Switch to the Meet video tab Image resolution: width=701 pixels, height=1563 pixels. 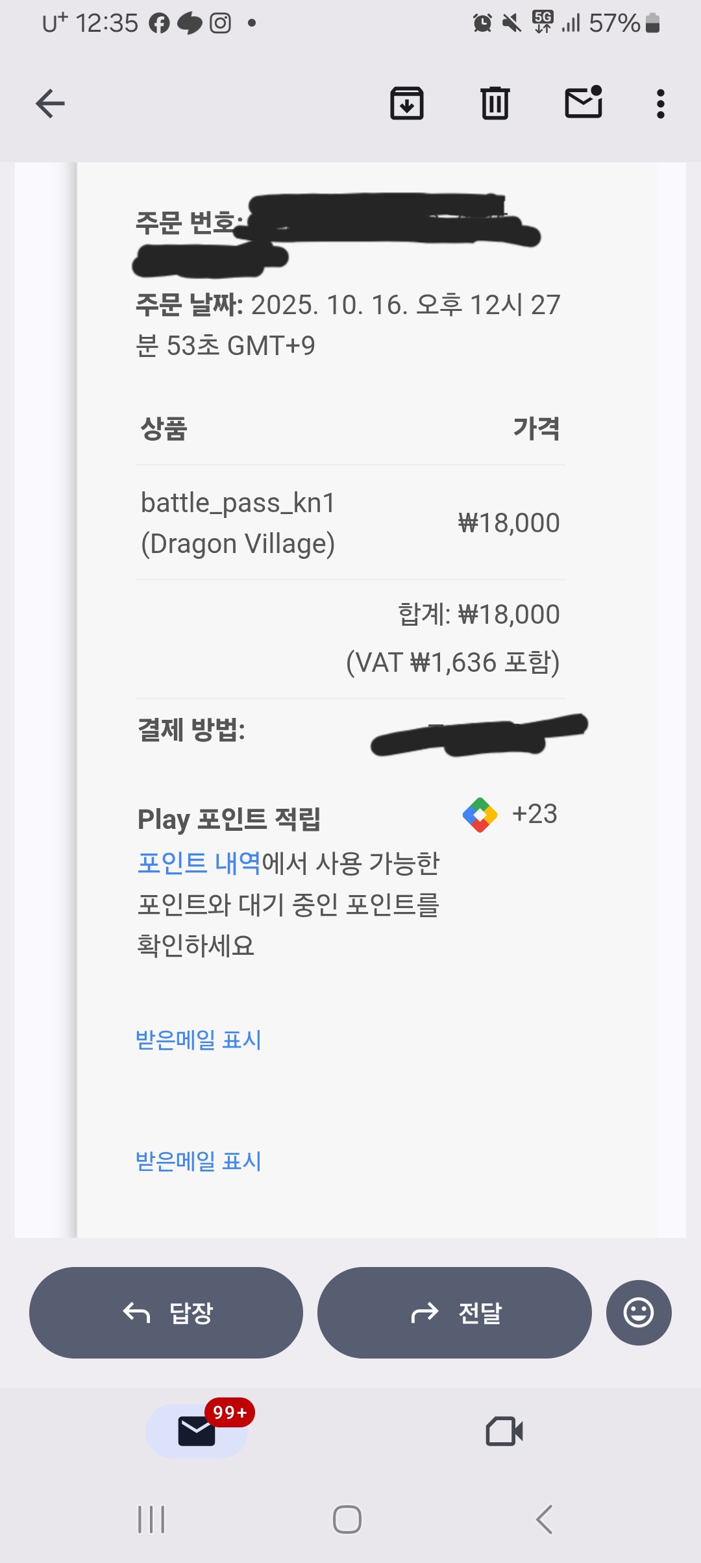pos(504,1431)
